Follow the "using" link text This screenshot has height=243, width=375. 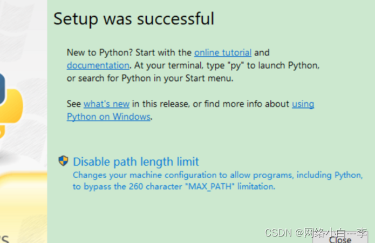point(303,104)
